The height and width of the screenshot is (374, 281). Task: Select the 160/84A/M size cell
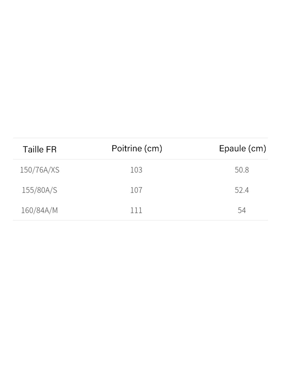coord(39,210)
